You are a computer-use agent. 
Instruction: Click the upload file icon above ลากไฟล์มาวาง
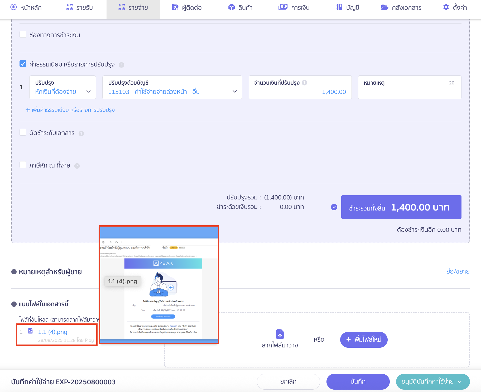tap(280, 334)
